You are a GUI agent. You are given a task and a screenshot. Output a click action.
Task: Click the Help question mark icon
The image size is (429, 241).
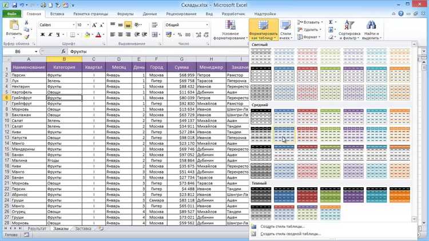401,13
